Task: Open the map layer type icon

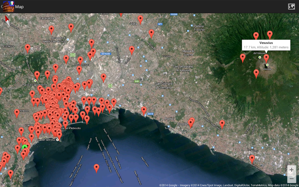Action: (291, 6)
